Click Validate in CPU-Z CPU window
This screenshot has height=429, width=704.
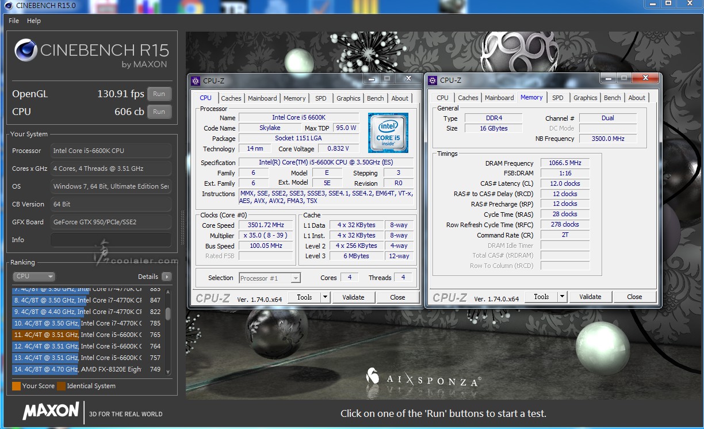[353, 297]
